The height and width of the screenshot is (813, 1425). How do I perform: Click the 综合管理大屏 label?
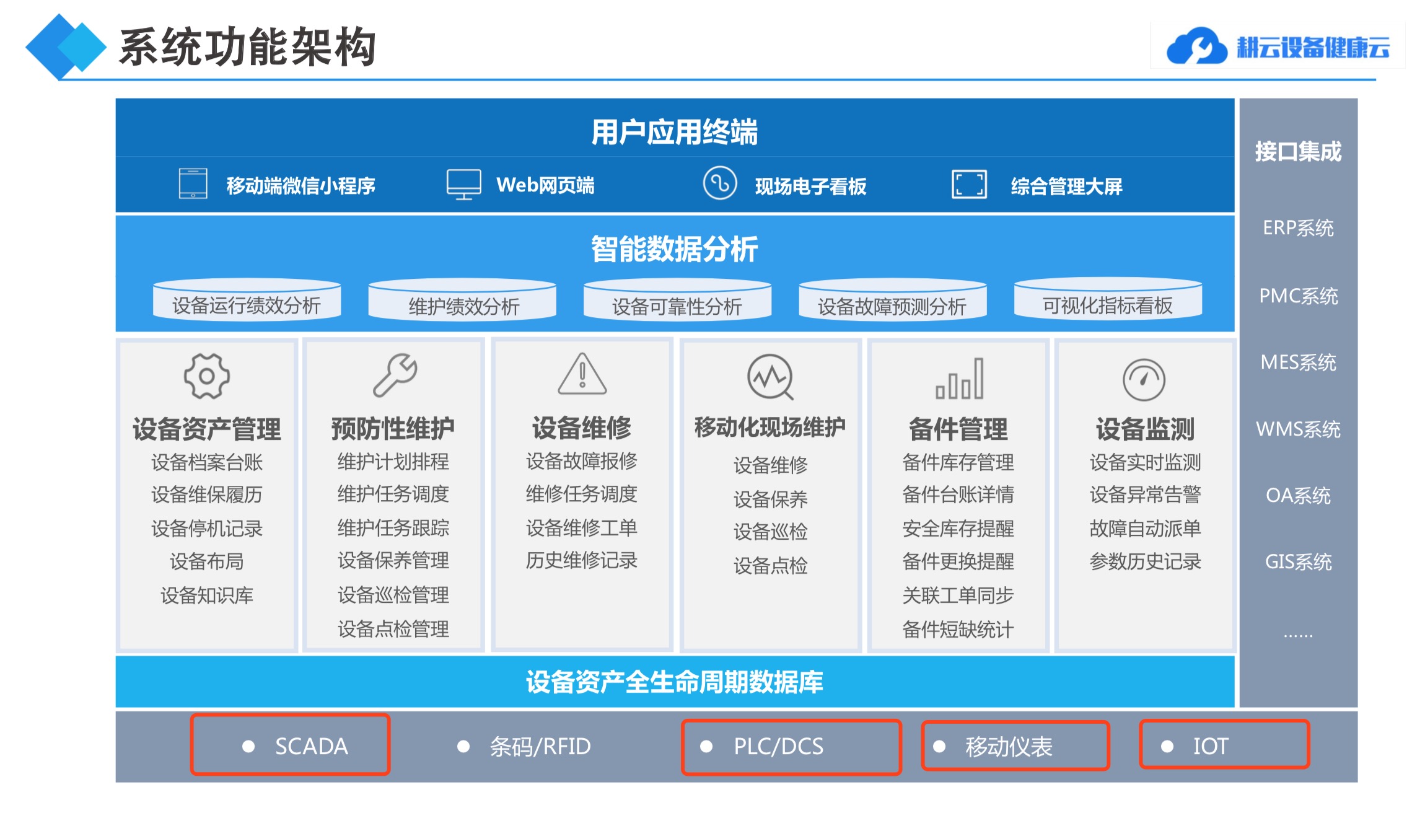point(1066,186)
